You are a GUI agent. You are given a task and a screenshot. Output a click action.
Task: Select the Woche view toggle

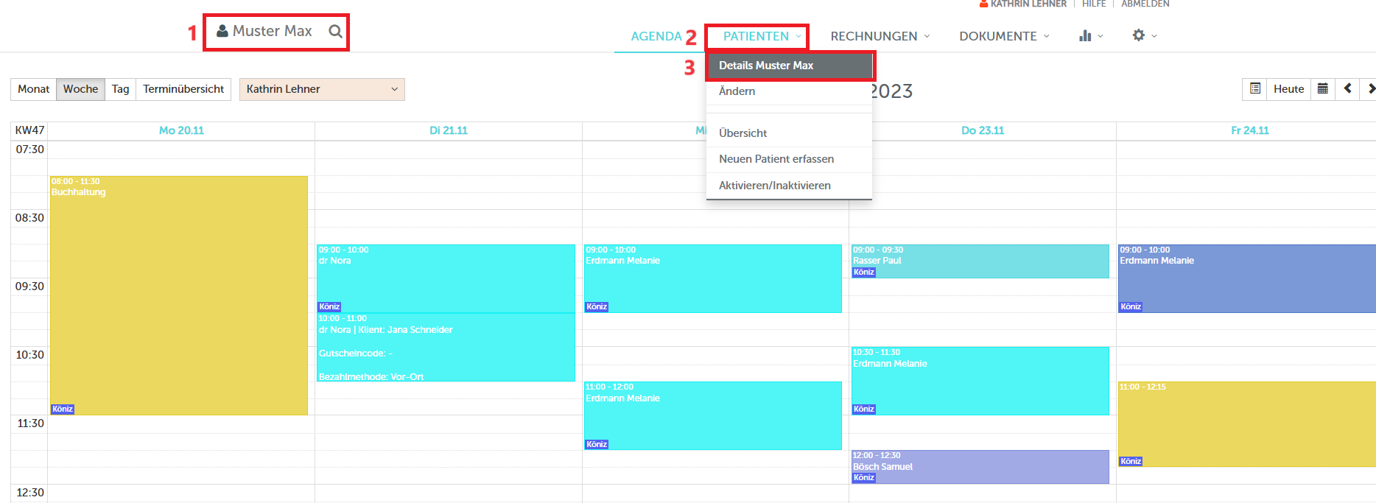(80, 89)
